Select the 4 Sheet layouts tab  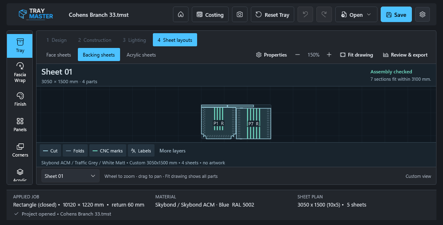coord(175,40)
